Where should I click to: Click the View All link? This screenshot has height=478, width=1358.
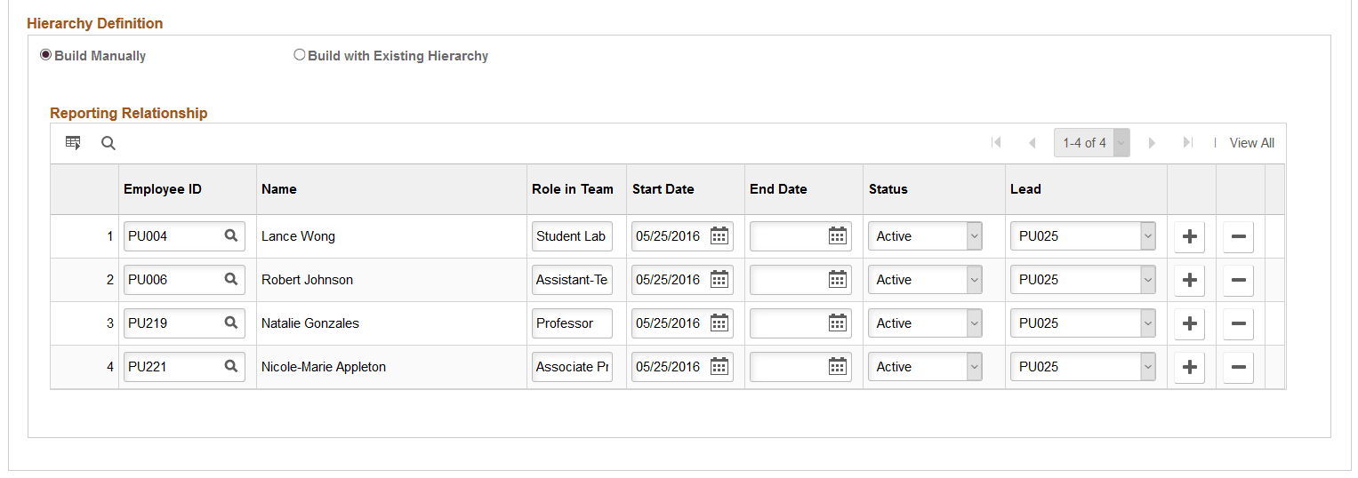1251,143
